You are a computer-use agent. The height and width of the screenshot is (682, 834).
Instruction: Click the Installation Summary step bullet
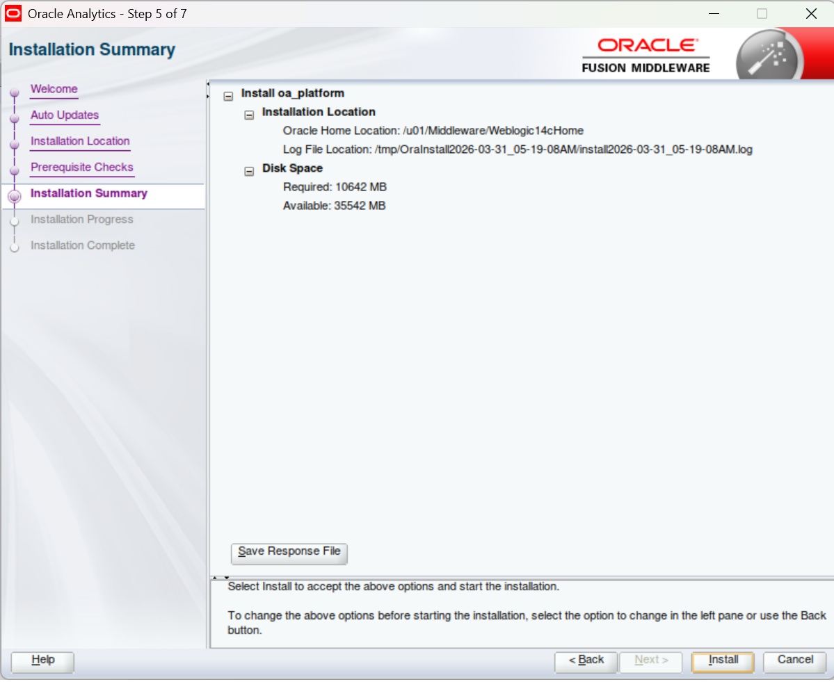[x=15, y=196]
